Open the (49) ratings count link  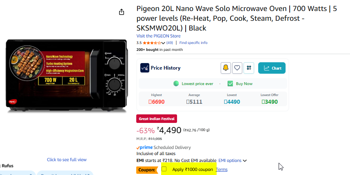(x=170, y=43)
